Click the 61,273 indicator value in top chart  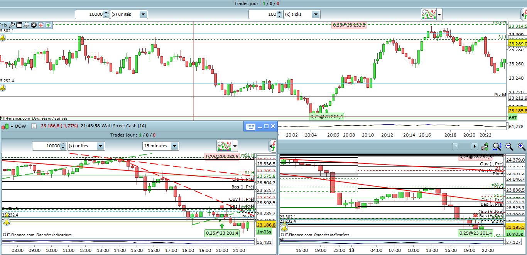516,126
